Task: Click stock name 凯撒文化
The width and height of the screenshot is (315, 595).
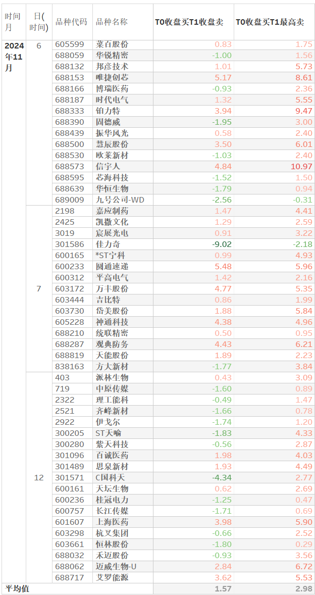Action: pyautogui.click(x=112, y=222)
